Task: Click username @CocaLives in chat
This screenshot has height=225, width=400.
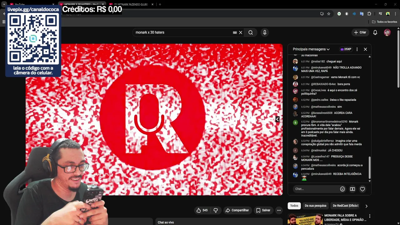Action: 318,90
